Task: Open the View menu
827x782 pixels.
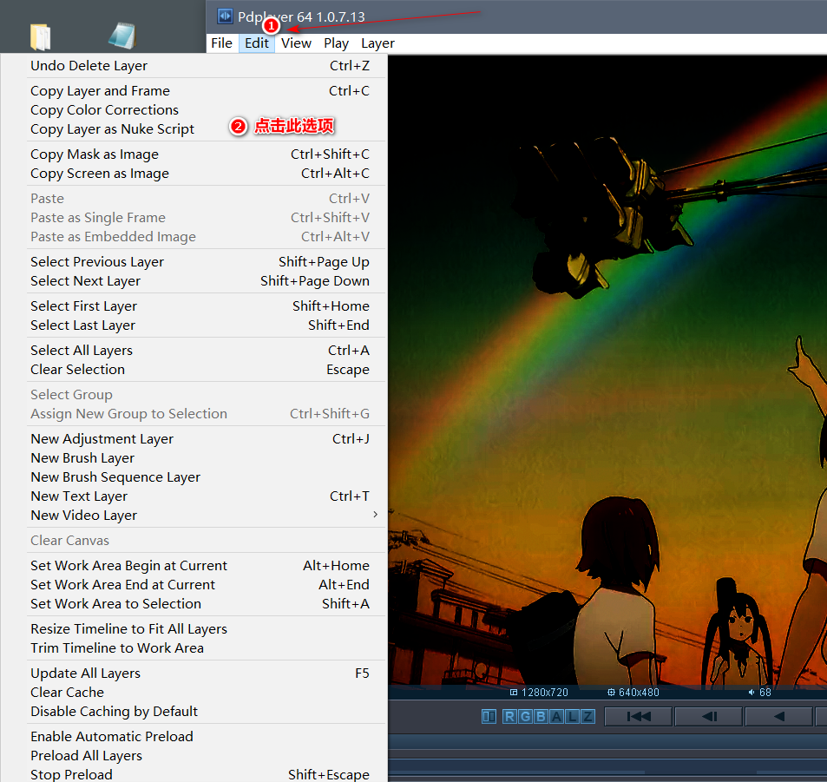Action: click(x=296, y=43)
